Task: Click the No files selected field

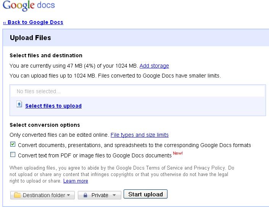Action: click(x=138, y=91)
